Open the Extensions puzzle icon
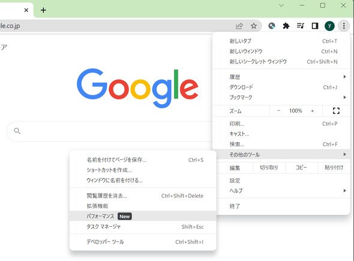Viewport: 354px width, 261px height. [286, 26]
